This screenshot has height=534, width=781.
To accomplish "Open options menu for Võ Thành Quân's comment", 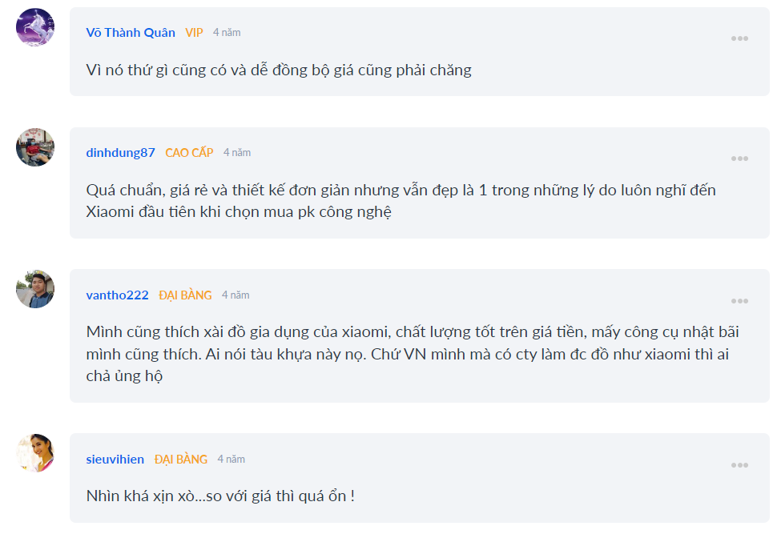I will tap(739, 38).
